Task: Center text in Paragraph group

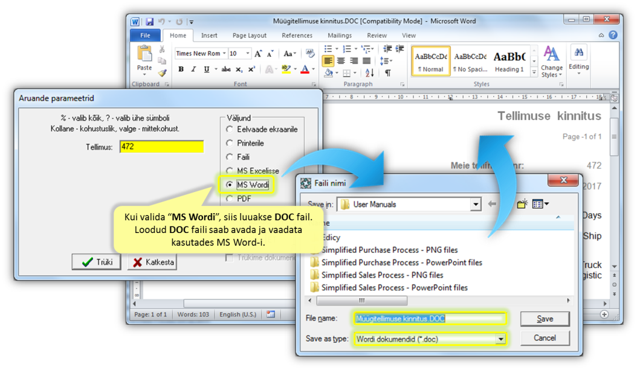Action: click(x=341, y=61)
